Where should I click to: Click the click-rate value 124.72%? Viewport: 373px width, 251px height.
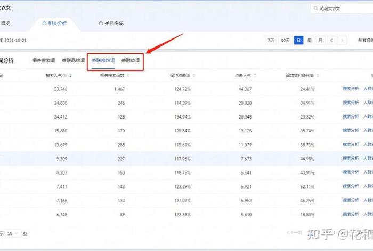(x=182, y=89)
